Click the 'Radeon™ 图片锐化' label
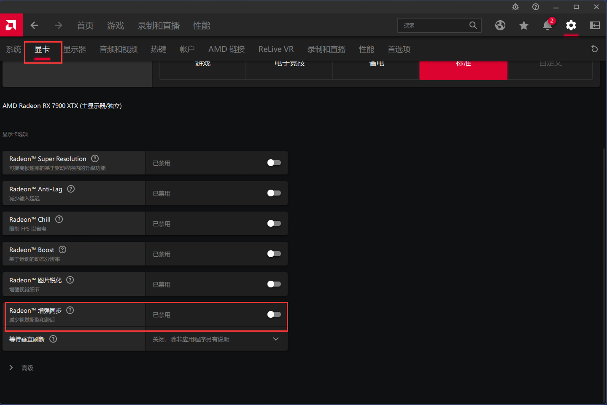 click(x=35, y=280)
